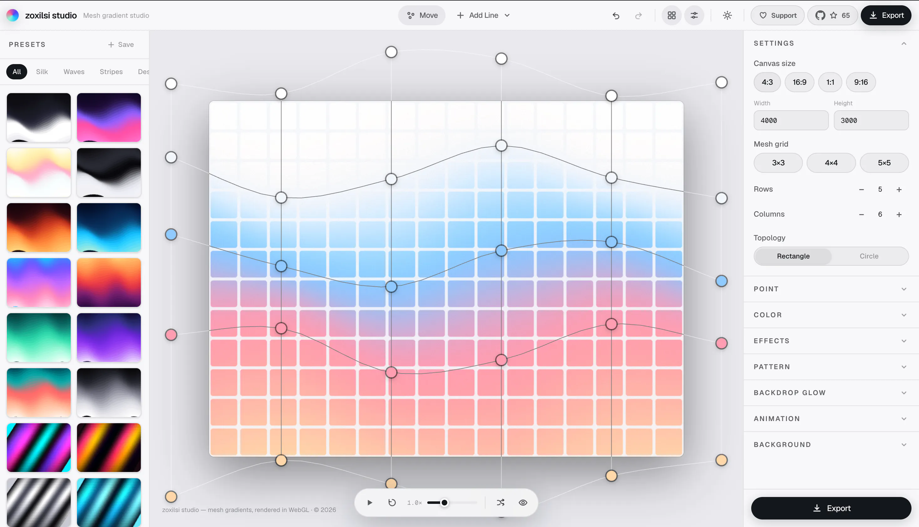Expand the Backdrop Glow section
919x527 pixels.
tap(831, 393)
